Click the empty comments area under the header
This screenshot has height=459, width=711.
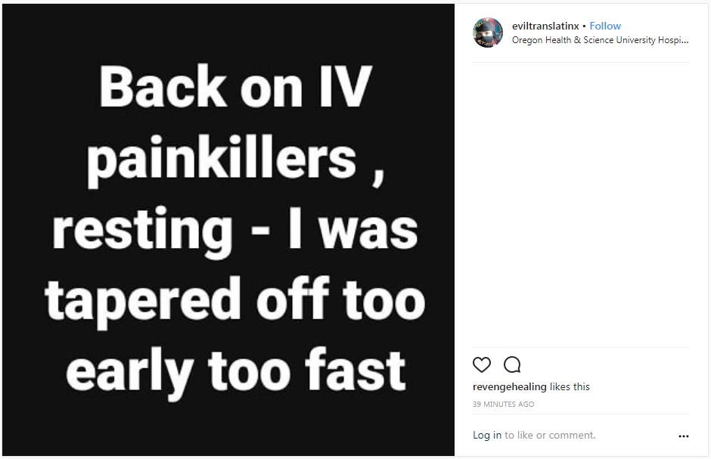point(581,205)
